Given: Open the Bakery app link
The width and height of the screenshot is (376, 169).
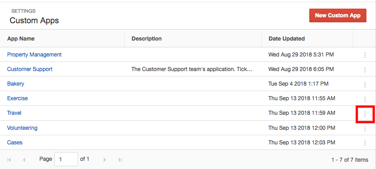Looking at the screenshot, I should 16,84.
